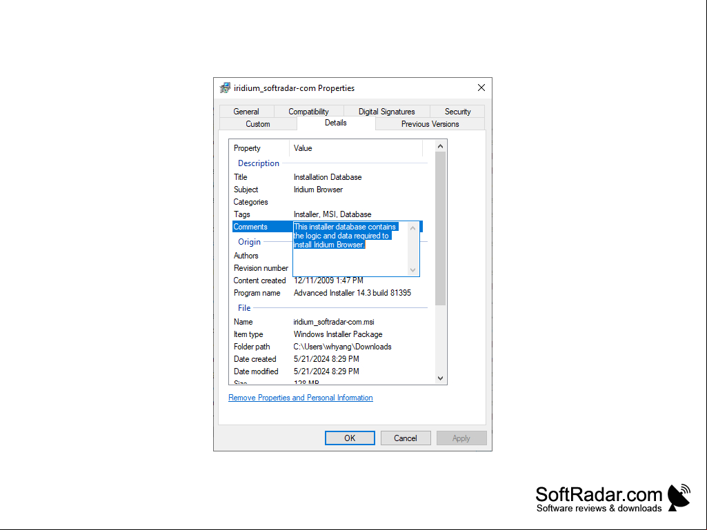Click the property list scrollbar thumb
Viewport: 707px width, 530px height.
coord(441,229)
